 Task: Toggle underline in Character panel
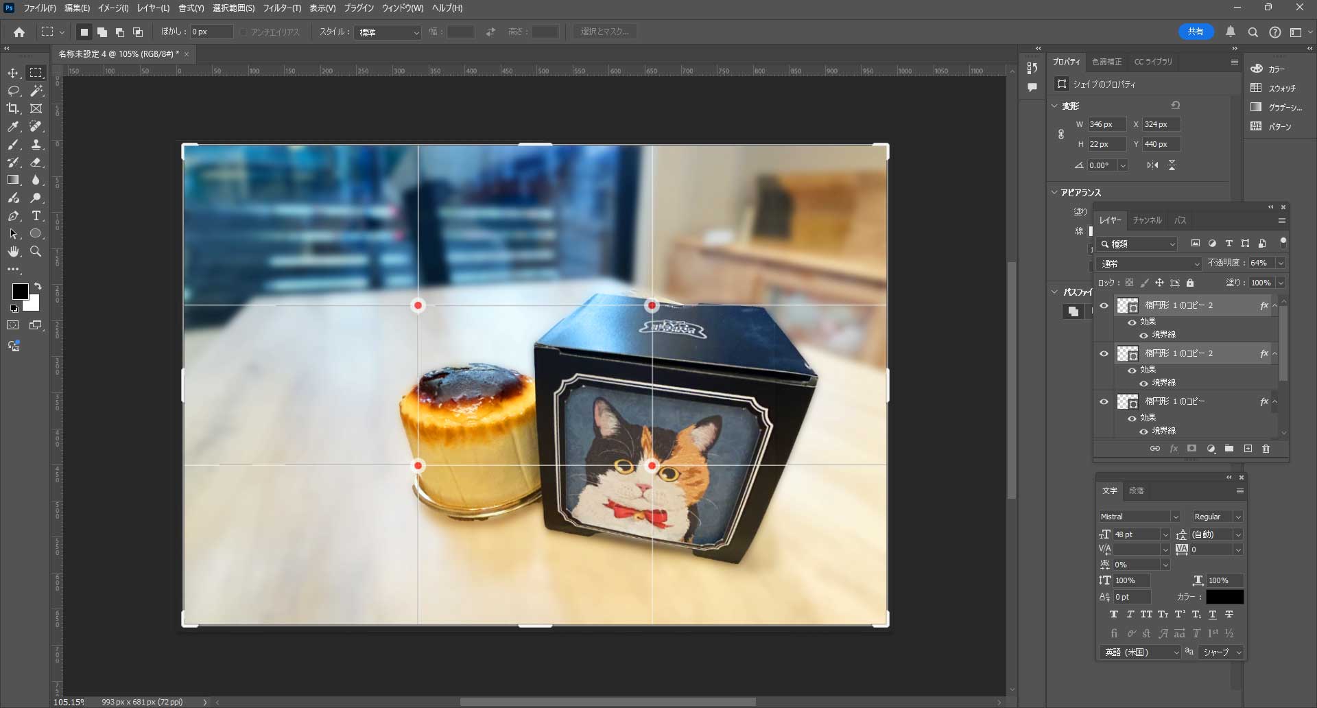1212,615
